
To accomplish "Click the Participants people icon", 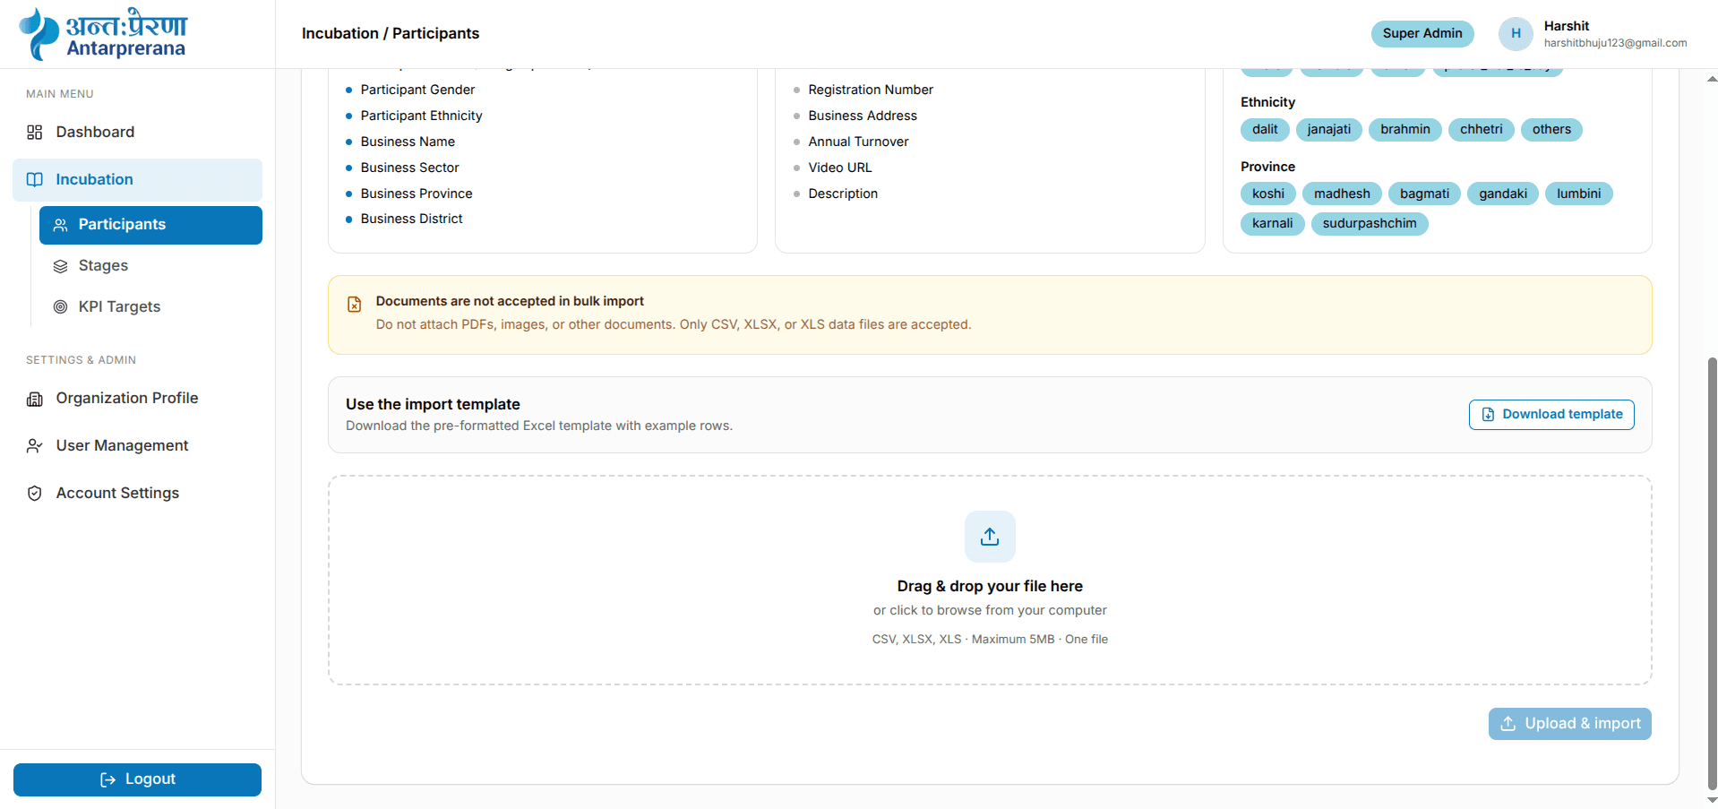I will point(61,225).
